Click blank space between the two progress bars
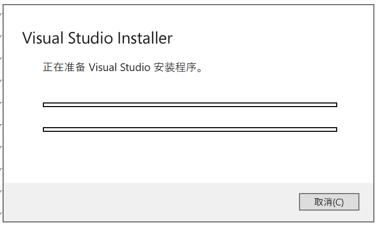This screenshot has height=225, width=378. coord(190,117)
